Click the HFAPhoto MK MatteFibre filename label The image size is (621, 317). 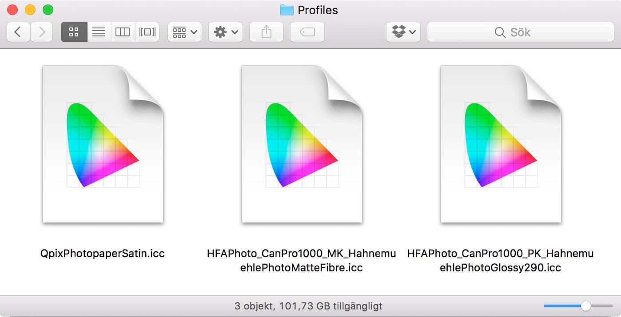point(302,261)
